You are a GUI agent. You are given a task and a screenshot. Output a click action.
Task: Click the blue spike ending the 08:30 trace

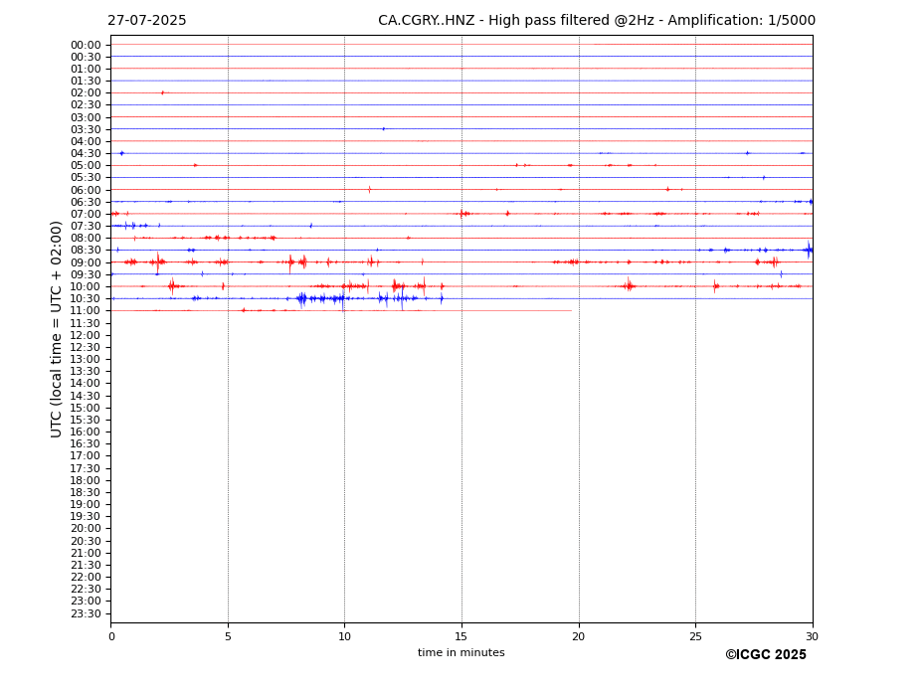pos(809,250)
